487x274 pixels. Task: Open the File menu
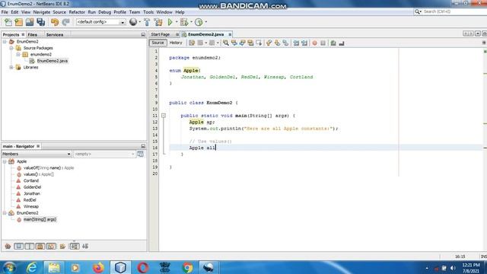click(x=5, y=12)
